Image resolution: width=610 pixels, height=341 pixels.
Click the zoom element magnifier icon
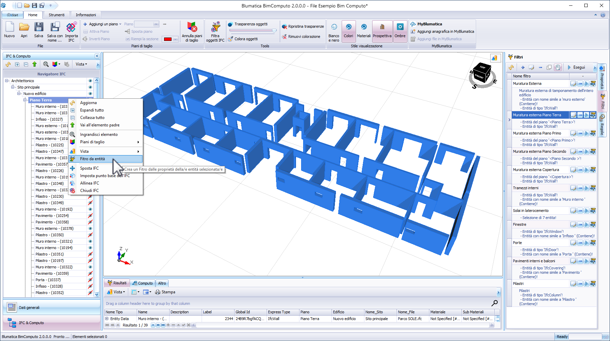pyautogui.click(x=46, y=64)
